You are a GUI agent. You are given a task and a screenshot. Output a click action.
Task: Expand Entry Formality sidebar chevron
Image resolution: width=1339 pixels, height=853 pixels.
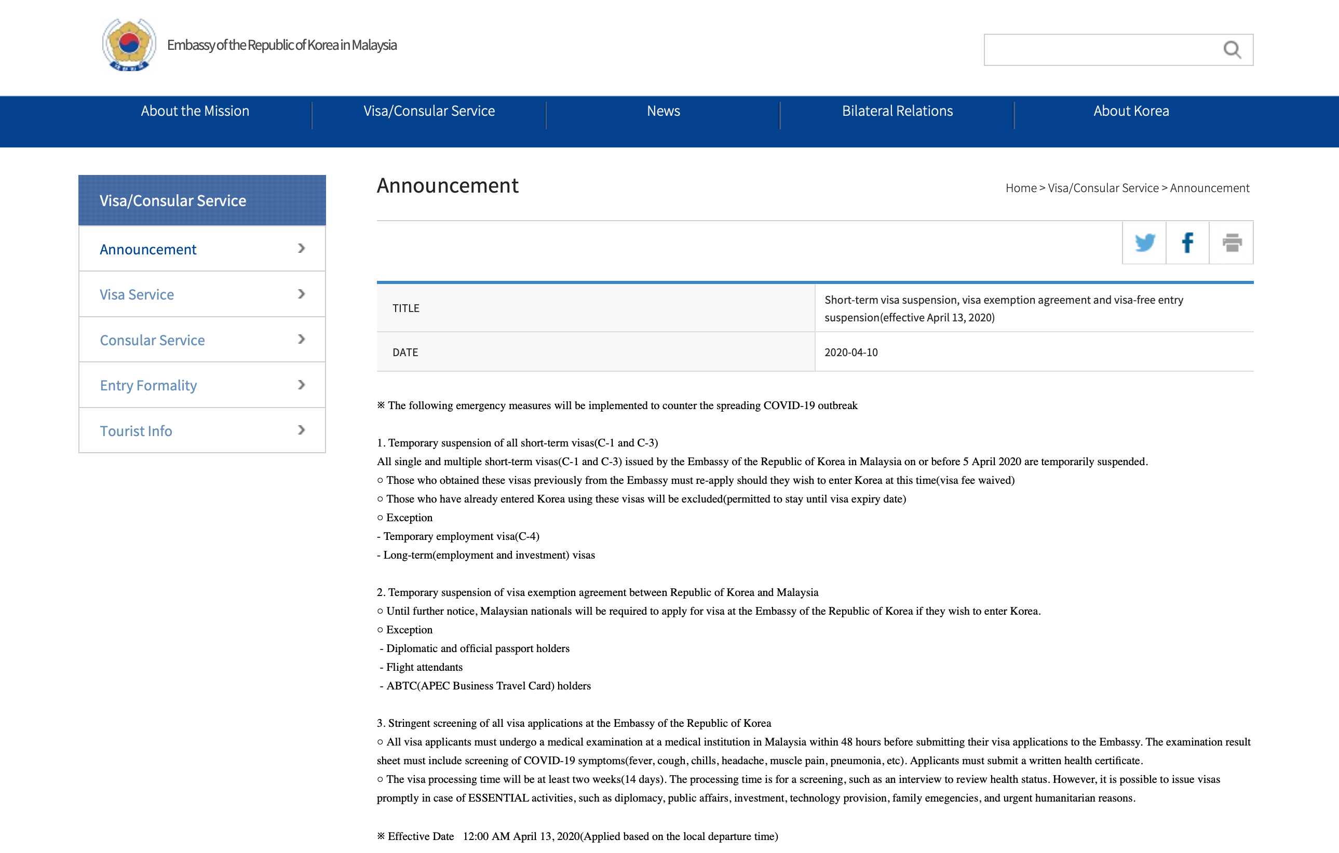pos(301,385)
